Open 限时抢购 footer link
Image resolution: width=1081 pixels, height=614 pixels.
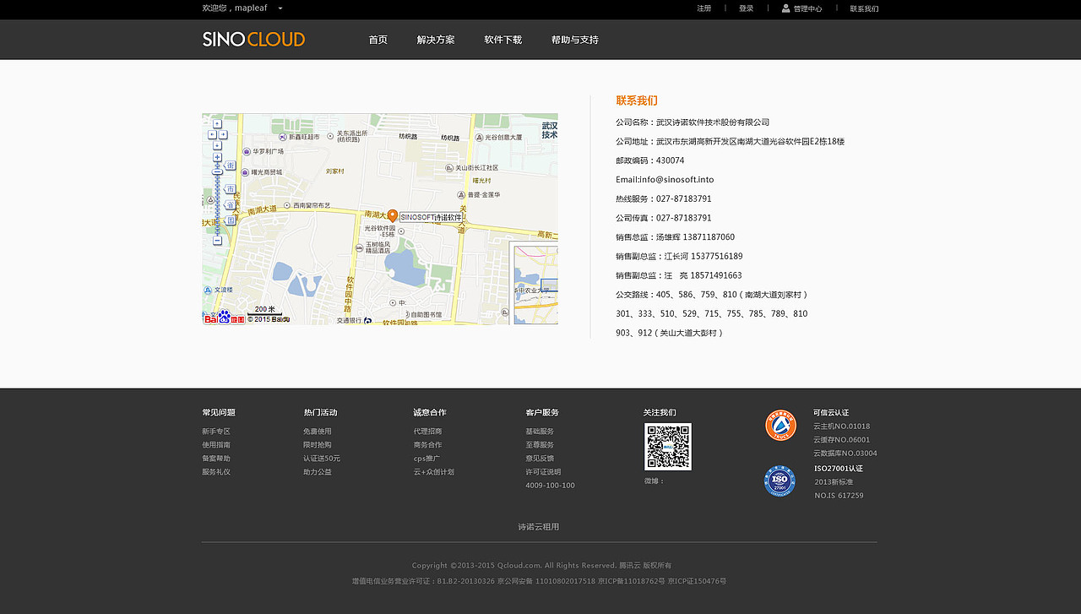coord(318,445)
